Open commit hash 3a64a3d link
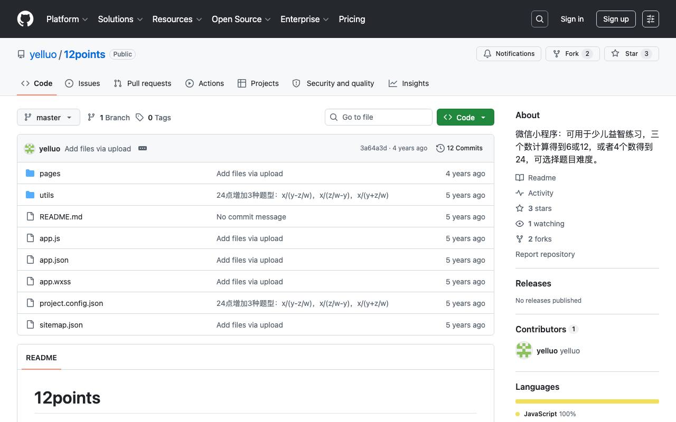Viewport: 676px width, 422px height. 373,148
